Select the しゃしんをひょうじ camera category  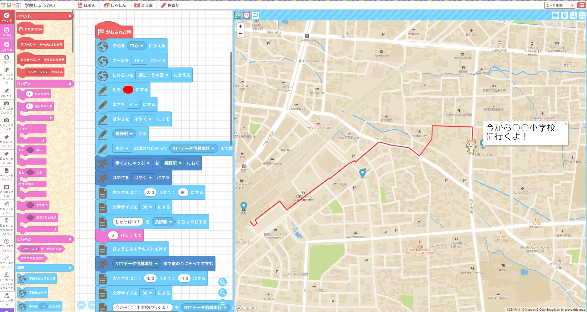[x=6, y=108]
